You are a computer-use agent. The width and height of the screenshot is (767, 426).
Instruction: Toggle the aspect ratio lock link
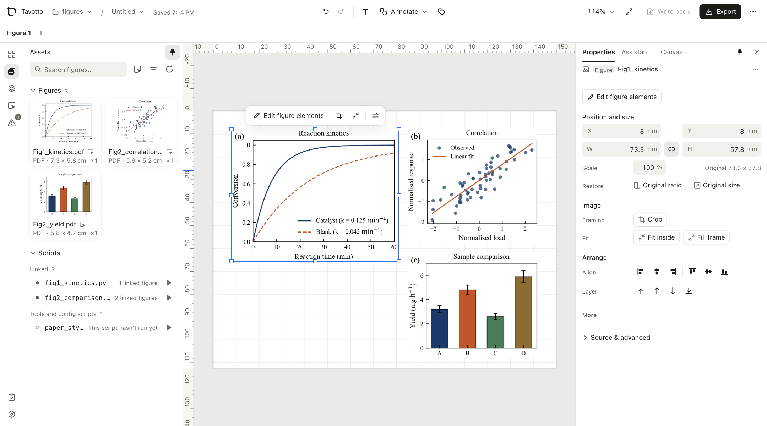(x=671, y=149)
